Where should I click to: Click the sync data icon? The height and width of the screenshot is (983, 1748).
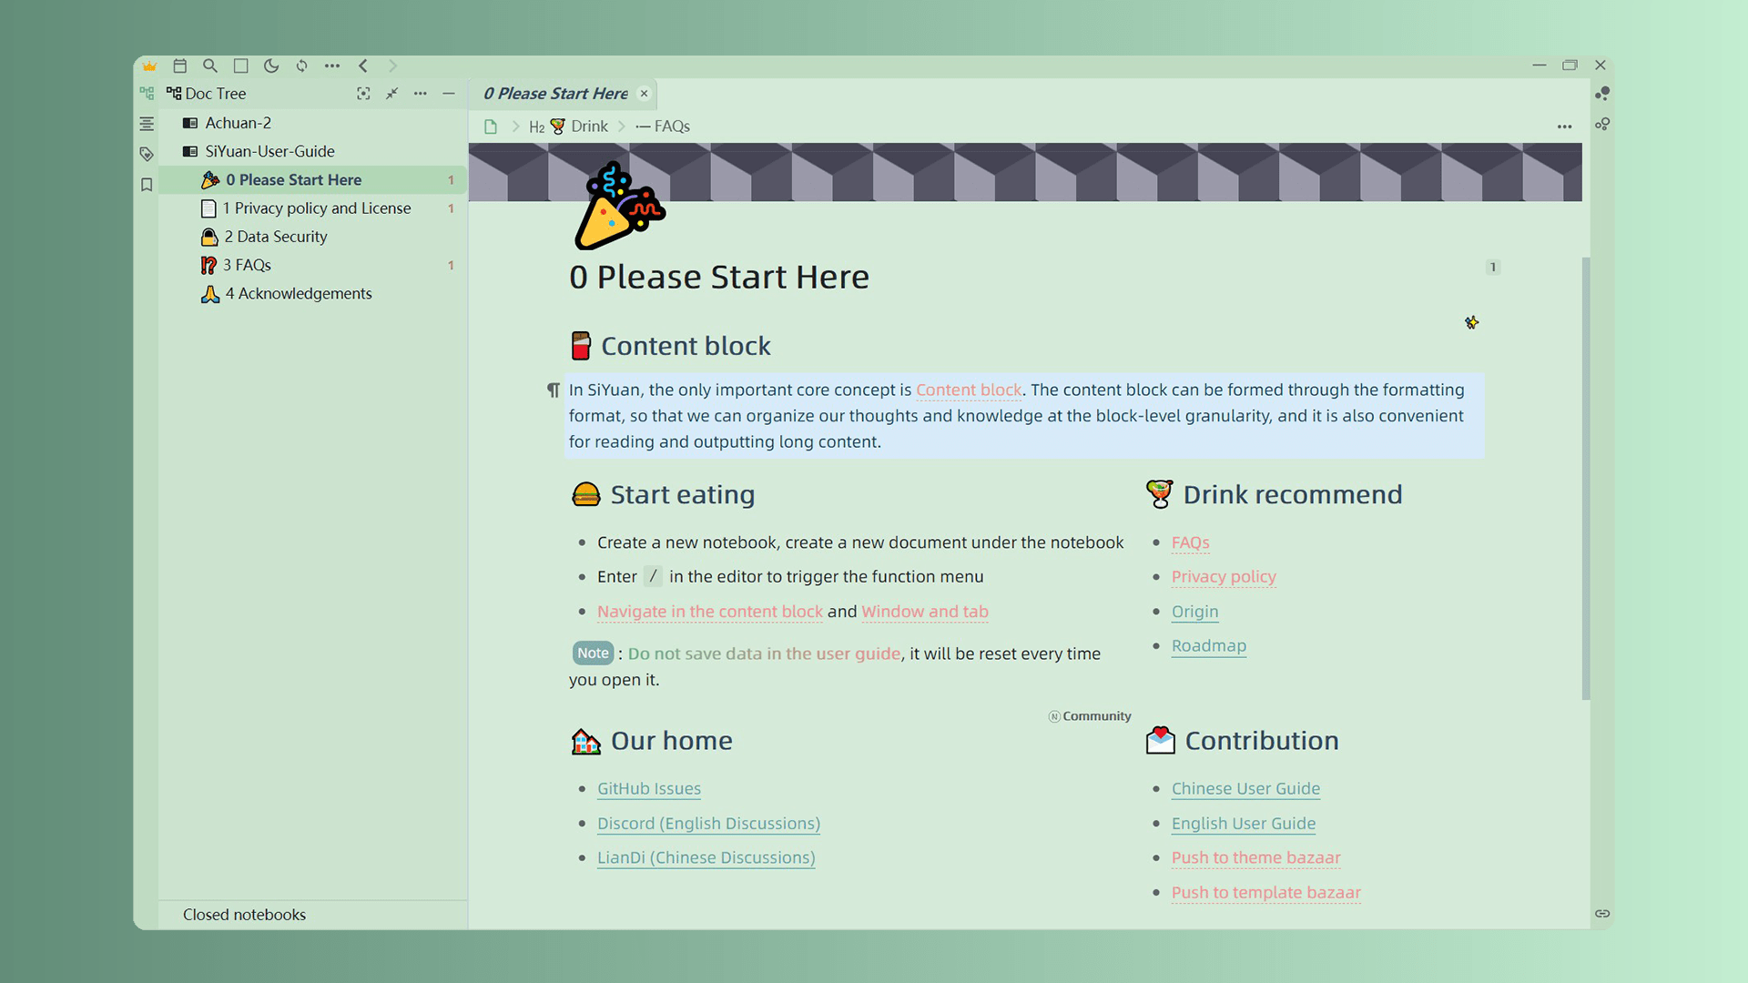click(302, 66)
